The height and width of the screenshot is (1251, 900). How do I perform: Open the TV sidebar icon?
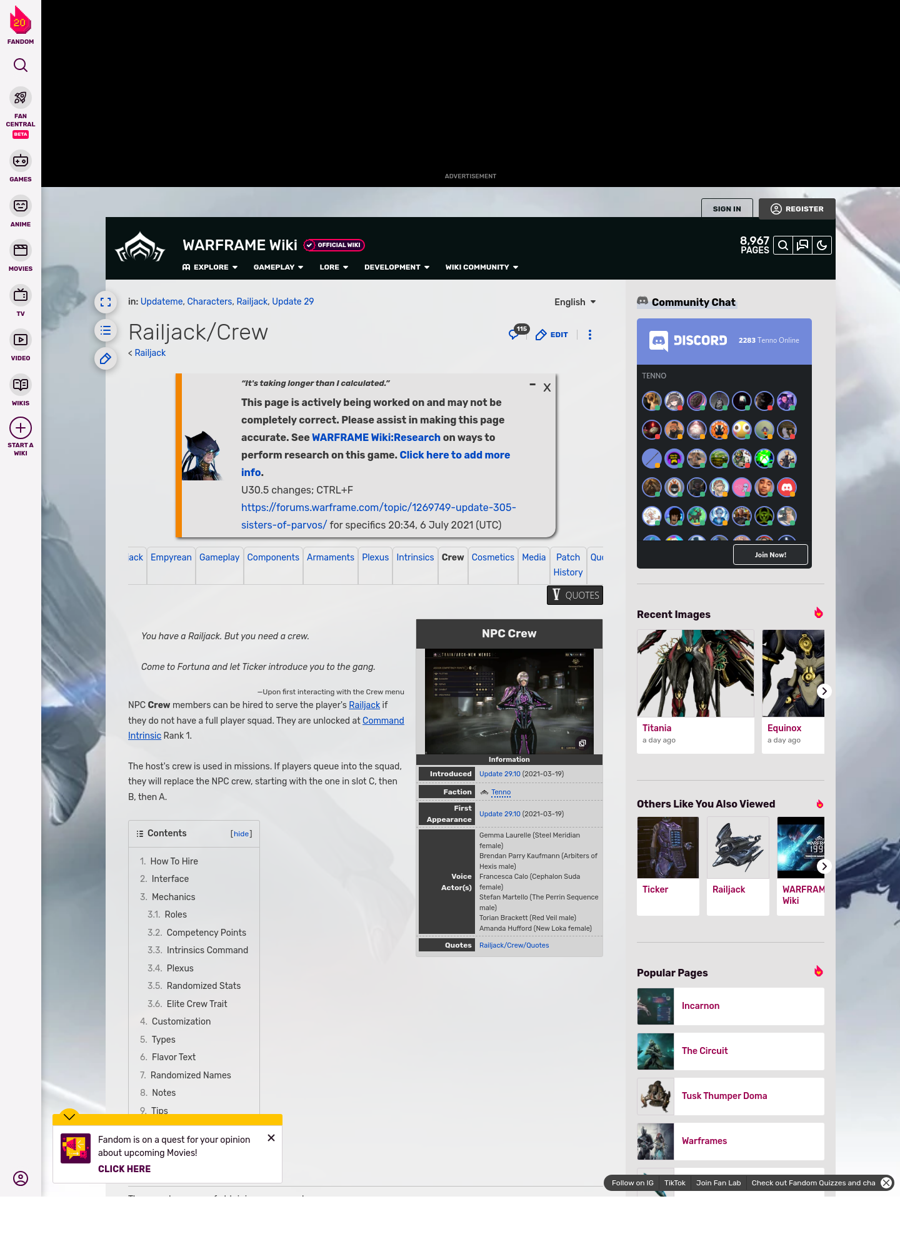[21, 295]
